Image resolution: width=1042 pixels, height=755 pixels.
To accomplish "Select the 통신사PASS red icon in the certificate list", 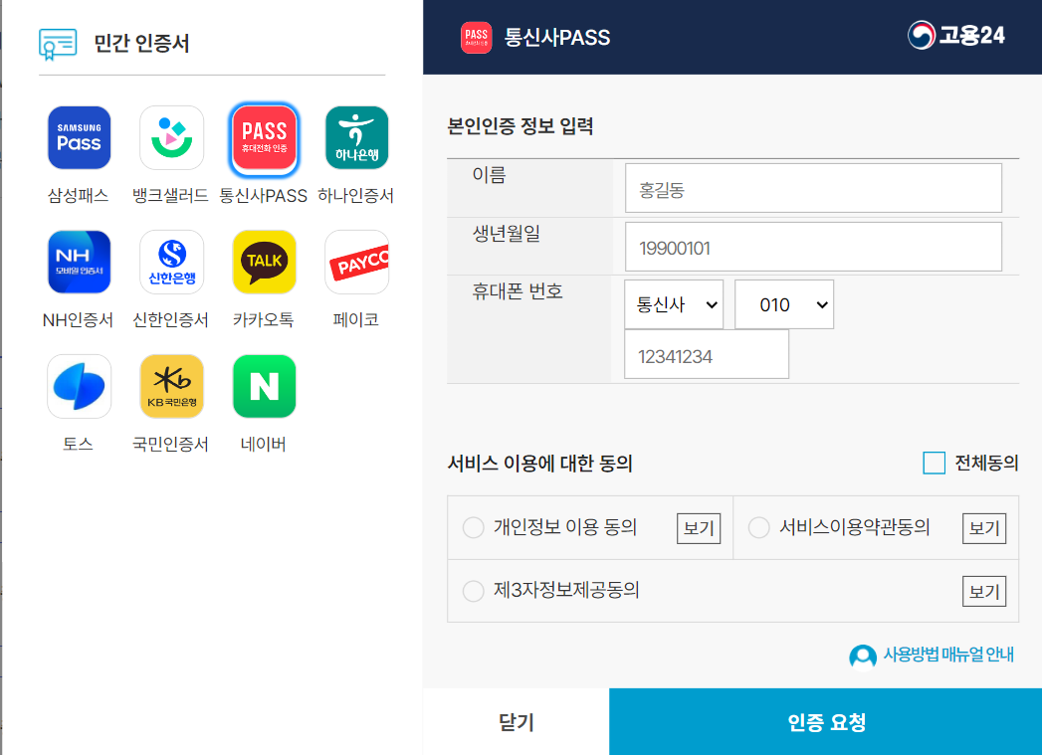I will [x=264, y=139].
